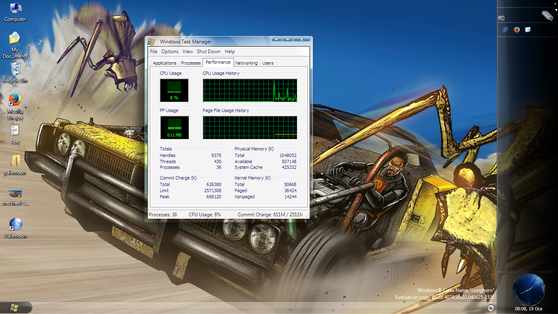Minimize the Task Manager window
The image size is (558, 314).
[x=277, y=39]
